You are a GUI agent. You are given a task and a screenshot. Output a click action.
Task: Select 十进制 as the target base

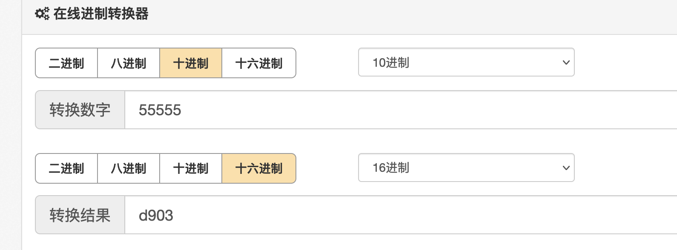coord(190,168)
